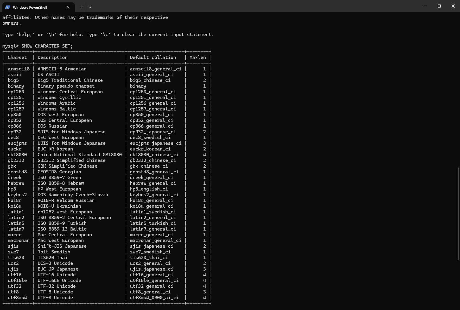Viewport: 460px width, 310px height.
Task: Click 'China National Standard GB18030' description
Action: pyautogui.click(x=80, y=155)
